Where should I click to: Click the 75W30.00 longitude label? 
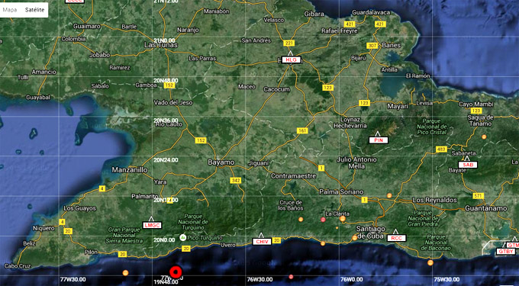[x=446, y=279]
